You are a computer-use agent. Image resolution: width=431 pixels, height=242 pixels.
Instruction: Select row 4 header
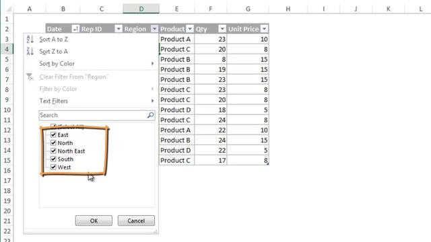7,49
